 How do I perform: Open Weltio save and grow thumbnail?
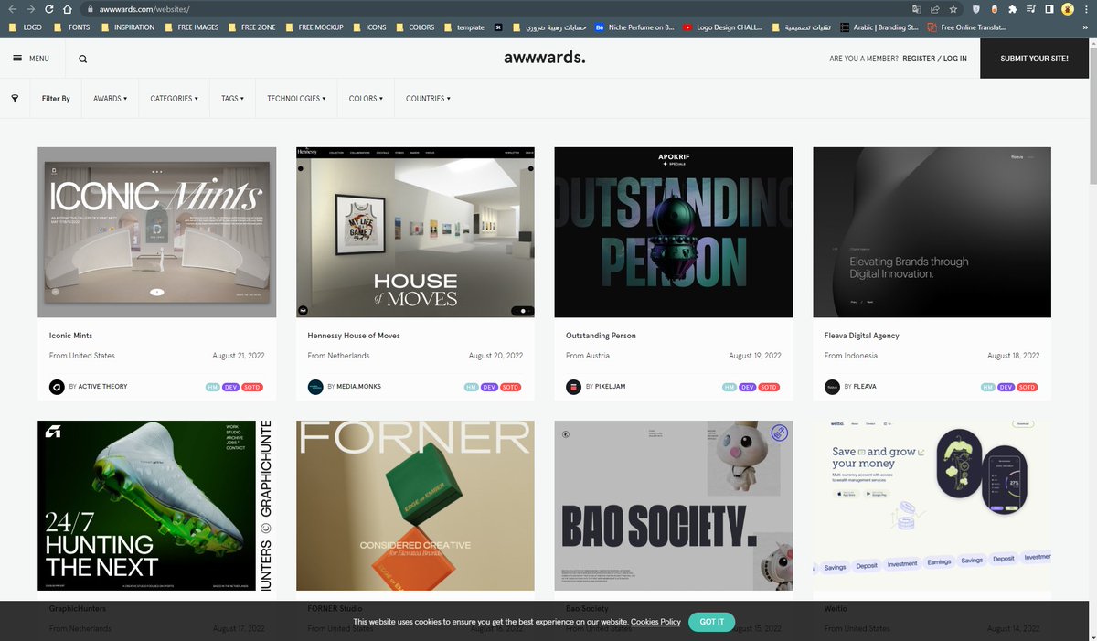[x=932, y=506]
